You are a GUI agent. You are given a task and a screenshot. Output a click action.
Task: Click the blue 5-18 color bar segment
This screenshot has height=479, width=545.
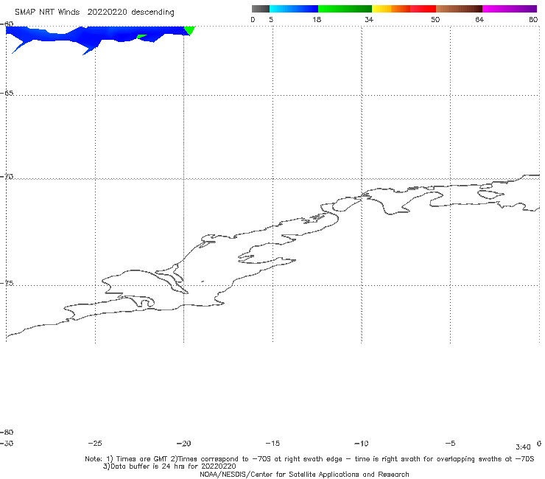point(294,9)
